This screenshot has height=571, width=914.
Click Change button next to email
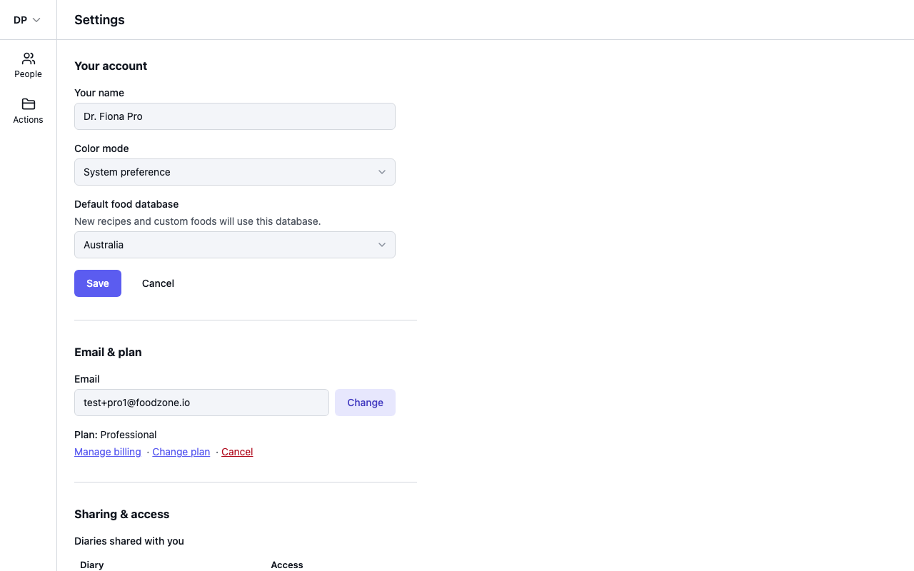tap(365, 403)
